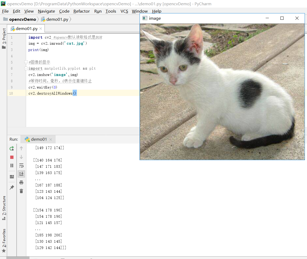Open the Edit menu
This screenshot has height=259, width=307.
pyautogui.click(x=16, y=11)
